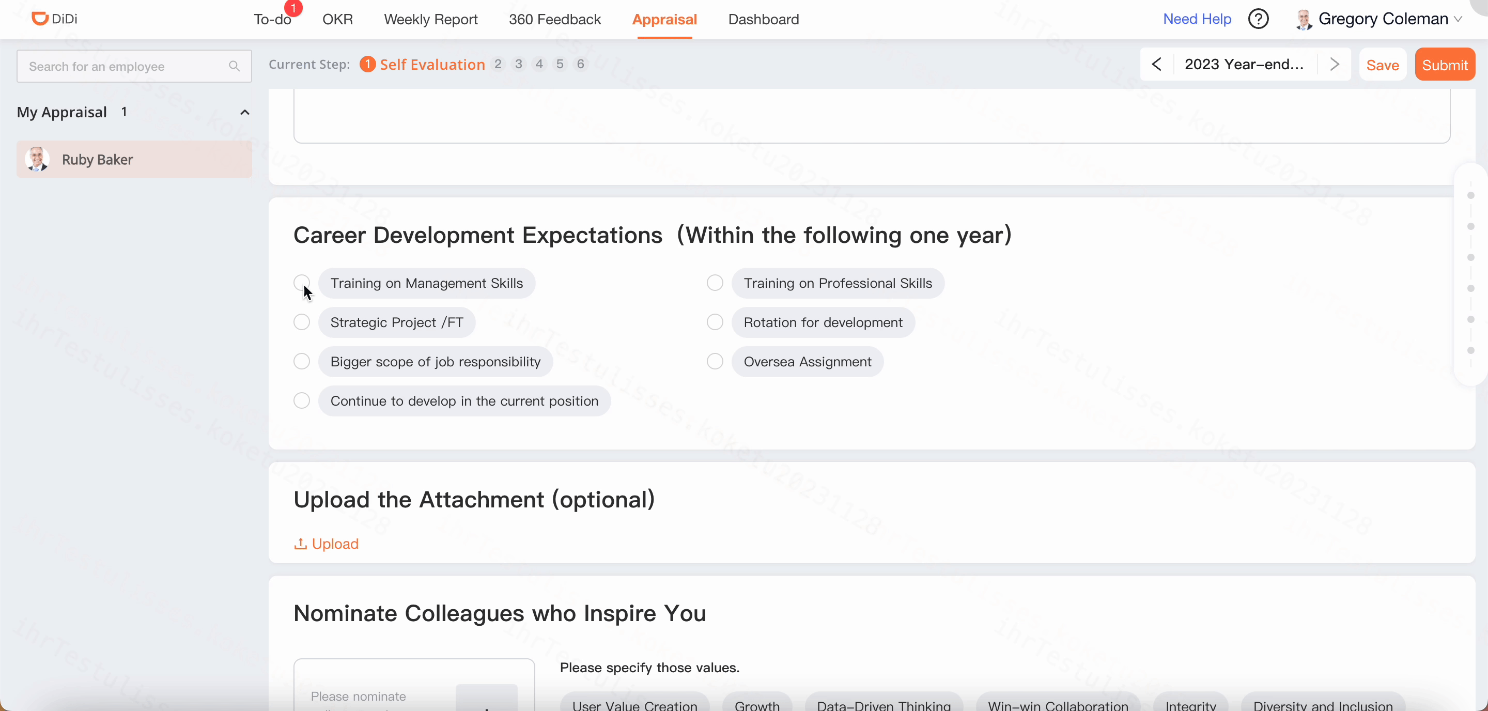
Task: Select Ruby Baker in appraisal list
Action: tap(134, 159)
